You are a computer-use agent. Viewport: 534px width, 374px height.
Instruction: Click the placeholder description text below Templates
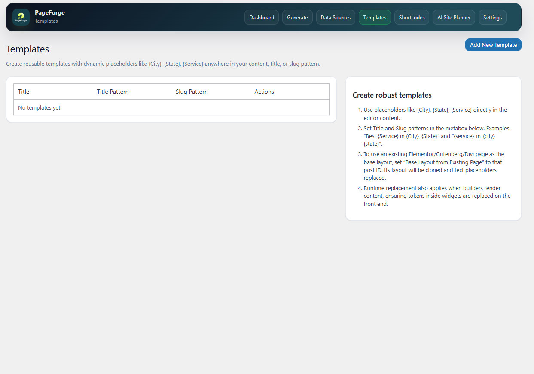pyautogui.click(x=162, y=64)
